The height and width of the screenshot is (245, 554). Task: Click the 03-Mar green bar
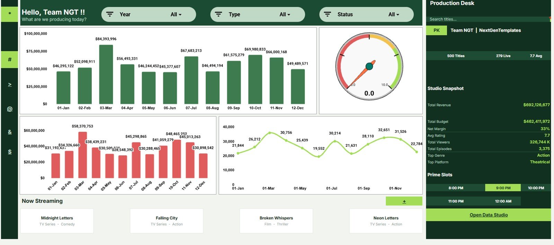pyautogui.click(x=106, y=74)
